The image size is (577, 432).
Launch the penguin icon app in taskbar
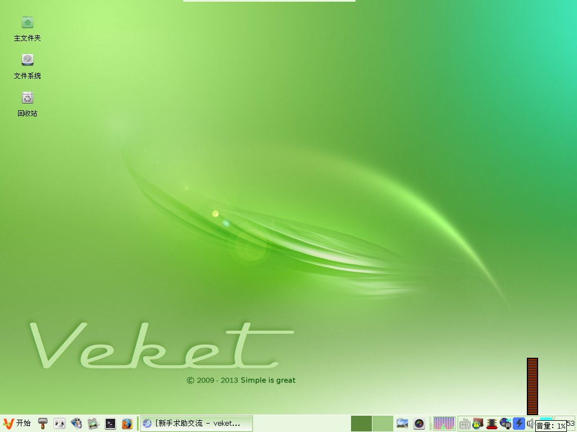tap(60, 423)
